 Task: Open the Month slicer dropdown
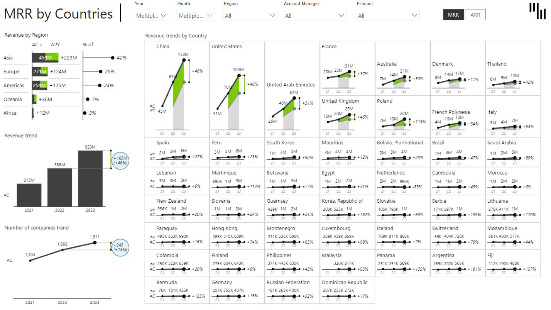pyautogui.click(x=195, y=15)
